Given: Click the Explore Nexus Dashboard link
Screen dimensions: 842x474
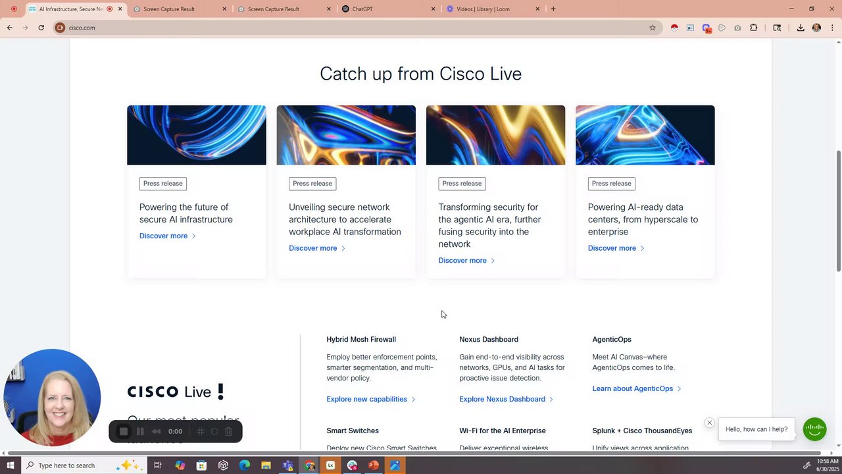Looking at the screenshot, I should click(506, 399).
